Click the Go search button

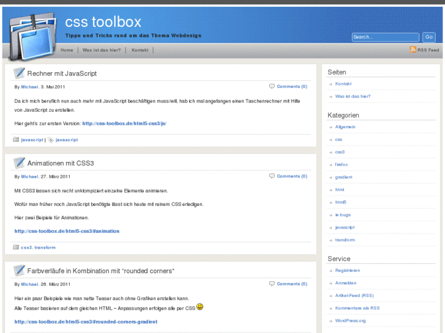coord(429,37)
